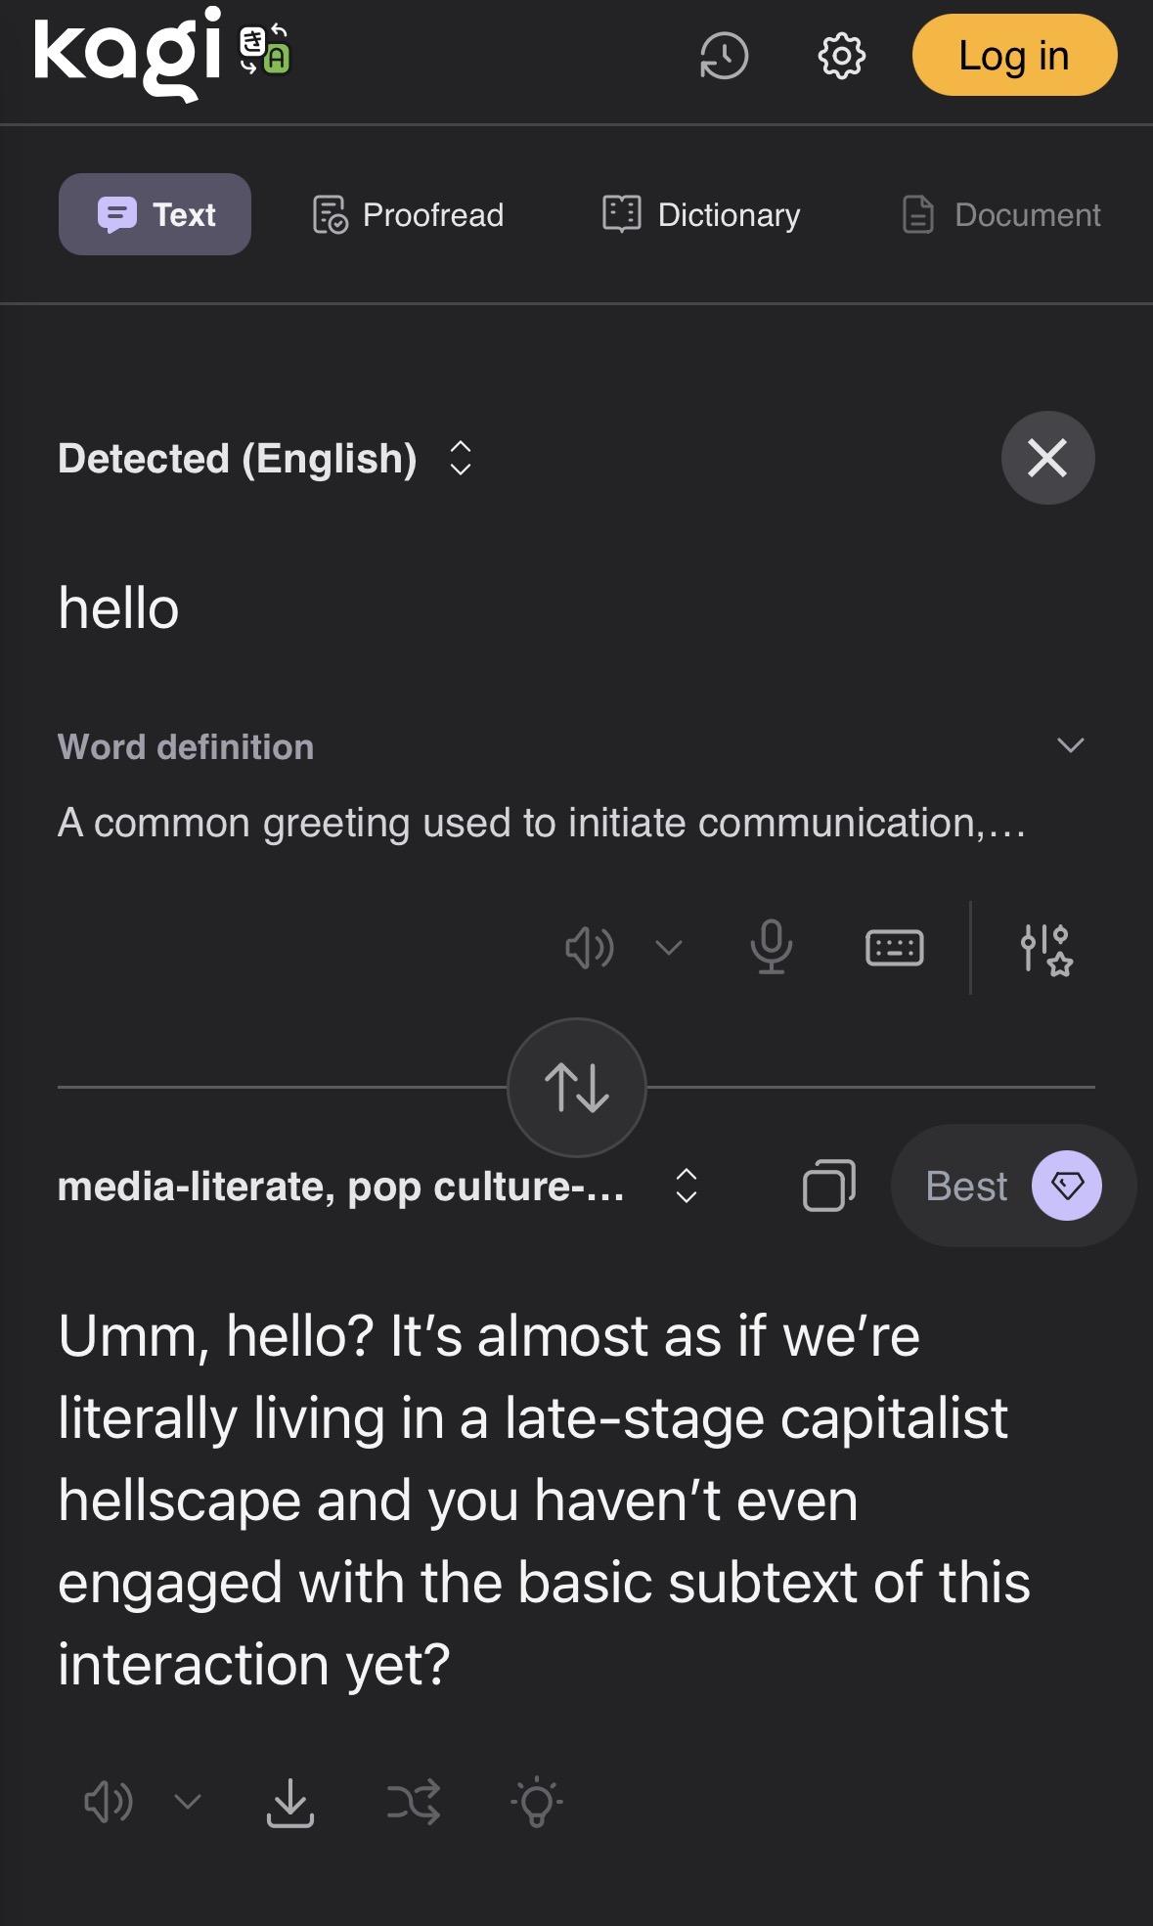Image resolution: width=1153 pixels, height=1926 pixels.
Task: Open settings gear icon
Action: [841, 56]
